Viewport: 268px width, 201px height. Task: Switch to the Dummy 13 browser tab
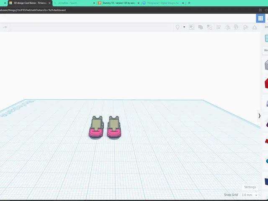pos(119,3)
